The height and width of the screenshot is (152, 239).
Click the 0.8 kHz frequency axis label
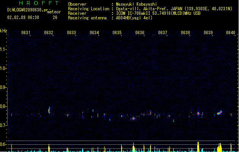[3, 106]
